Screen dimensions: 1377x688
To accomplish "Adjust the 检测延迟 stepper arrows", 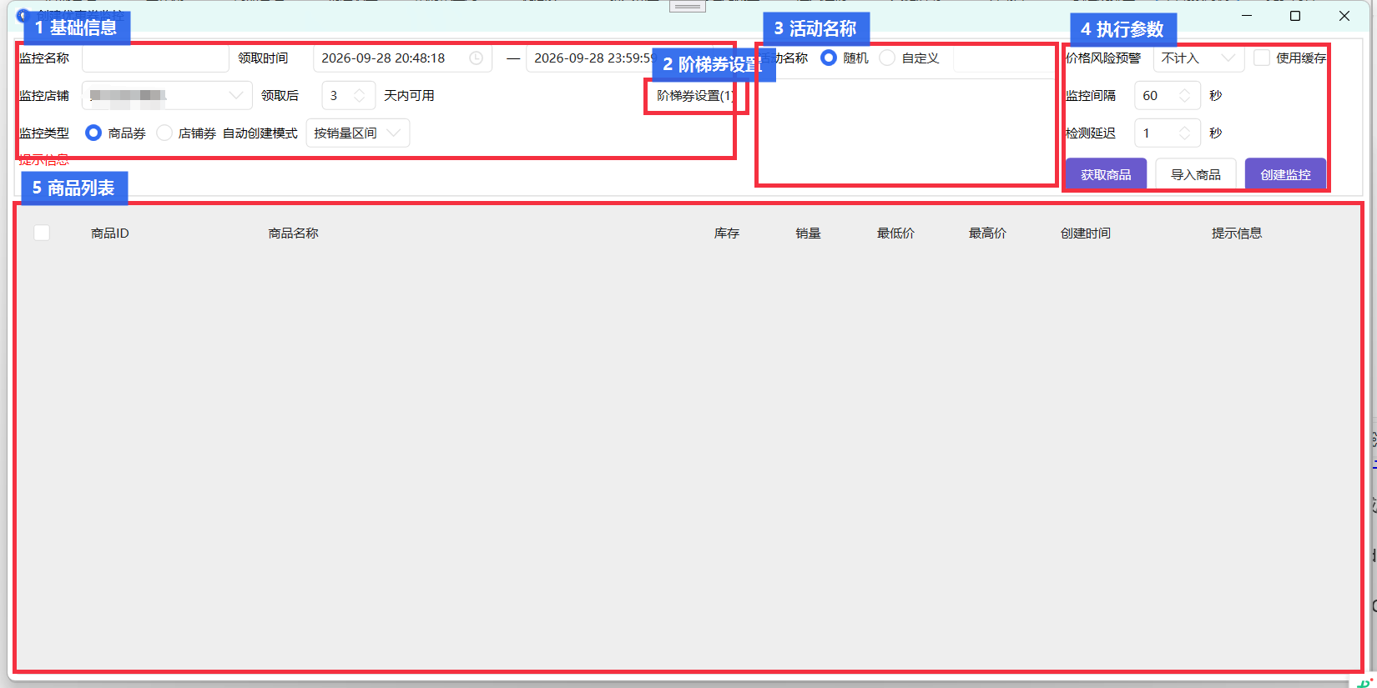I will tap(1184, 133).
